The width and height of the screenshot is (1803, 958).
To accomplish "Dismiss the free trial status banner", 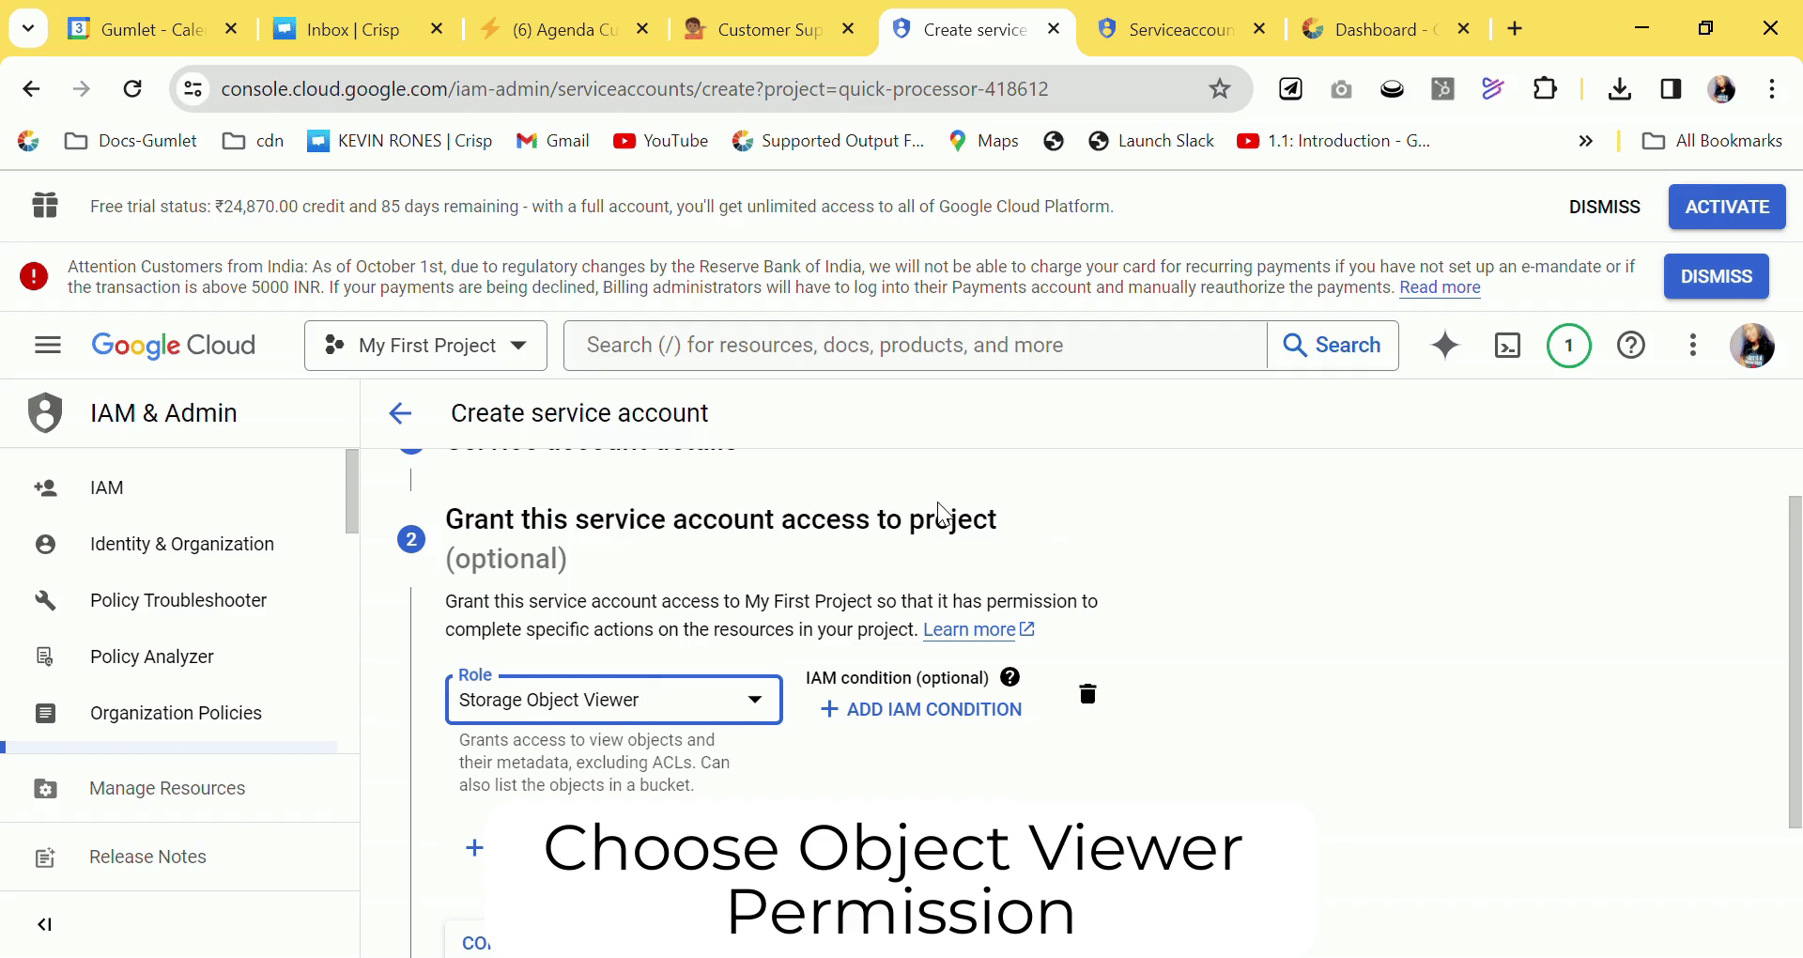I will pyautogui.click(x=1604, y=207).
